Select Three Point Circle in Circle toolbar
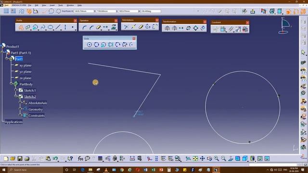Screen dimensions: 308x173 (x=96, y=45)
